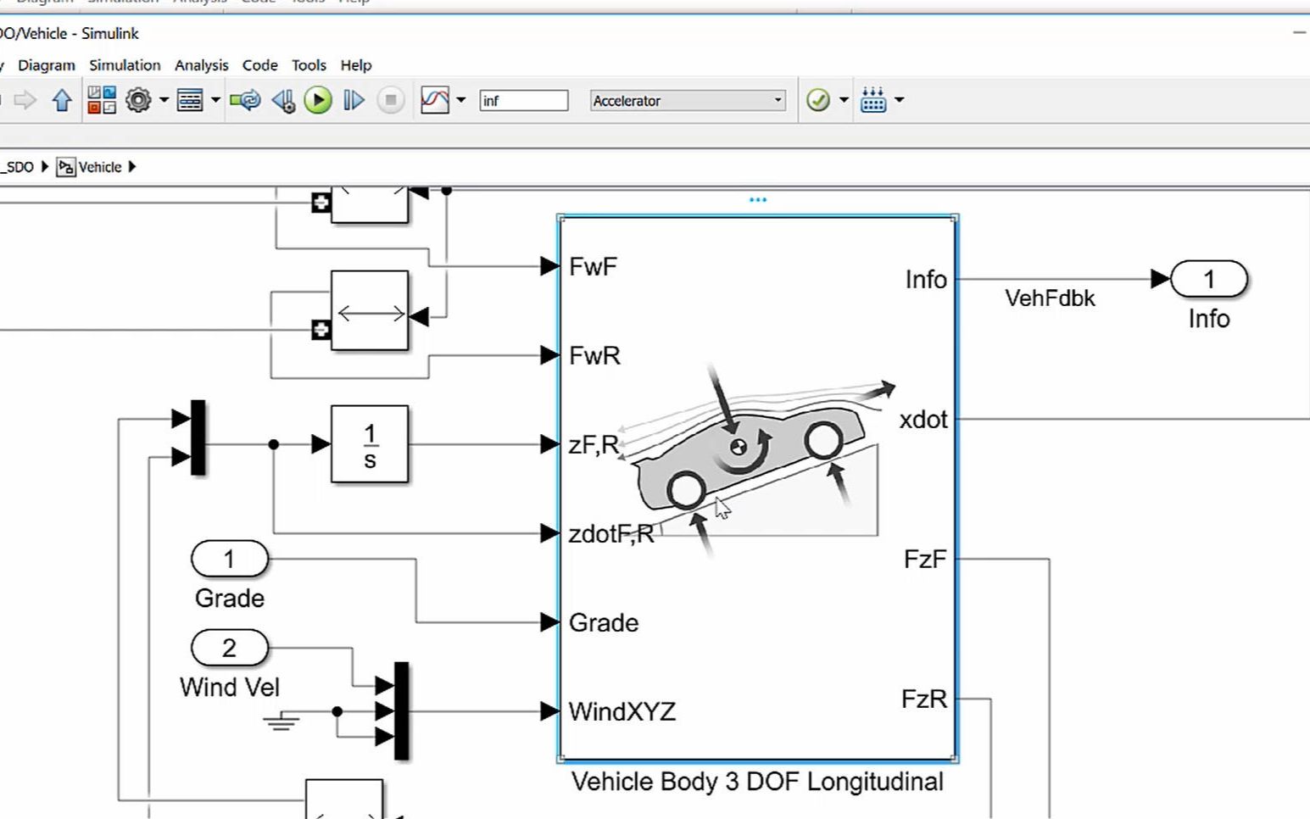Go up to parent system
This screenshot has height=819, width=1310.
pos(61,101)
